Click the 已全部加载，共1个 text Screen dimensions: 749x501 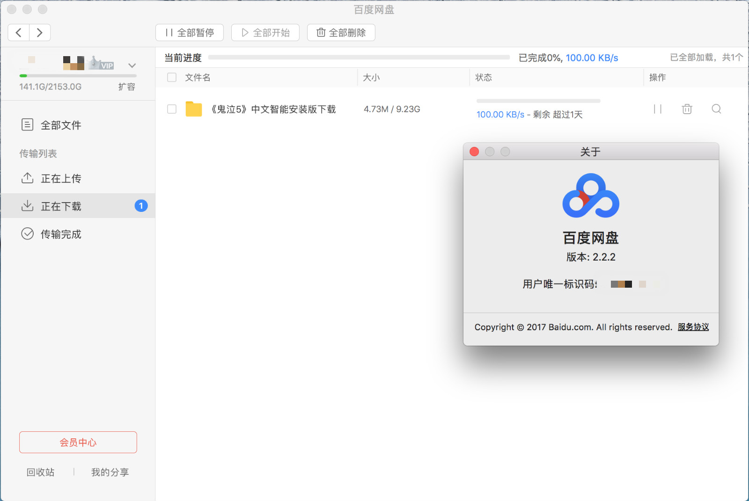[706, 58]
